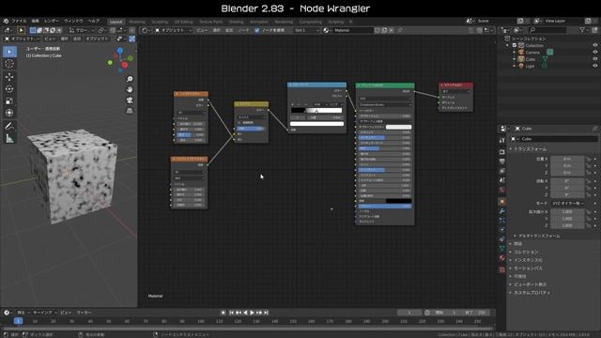The image size is (601, 338).
Task: Open the Tool properties tab icon
Action: pos(502,140)
